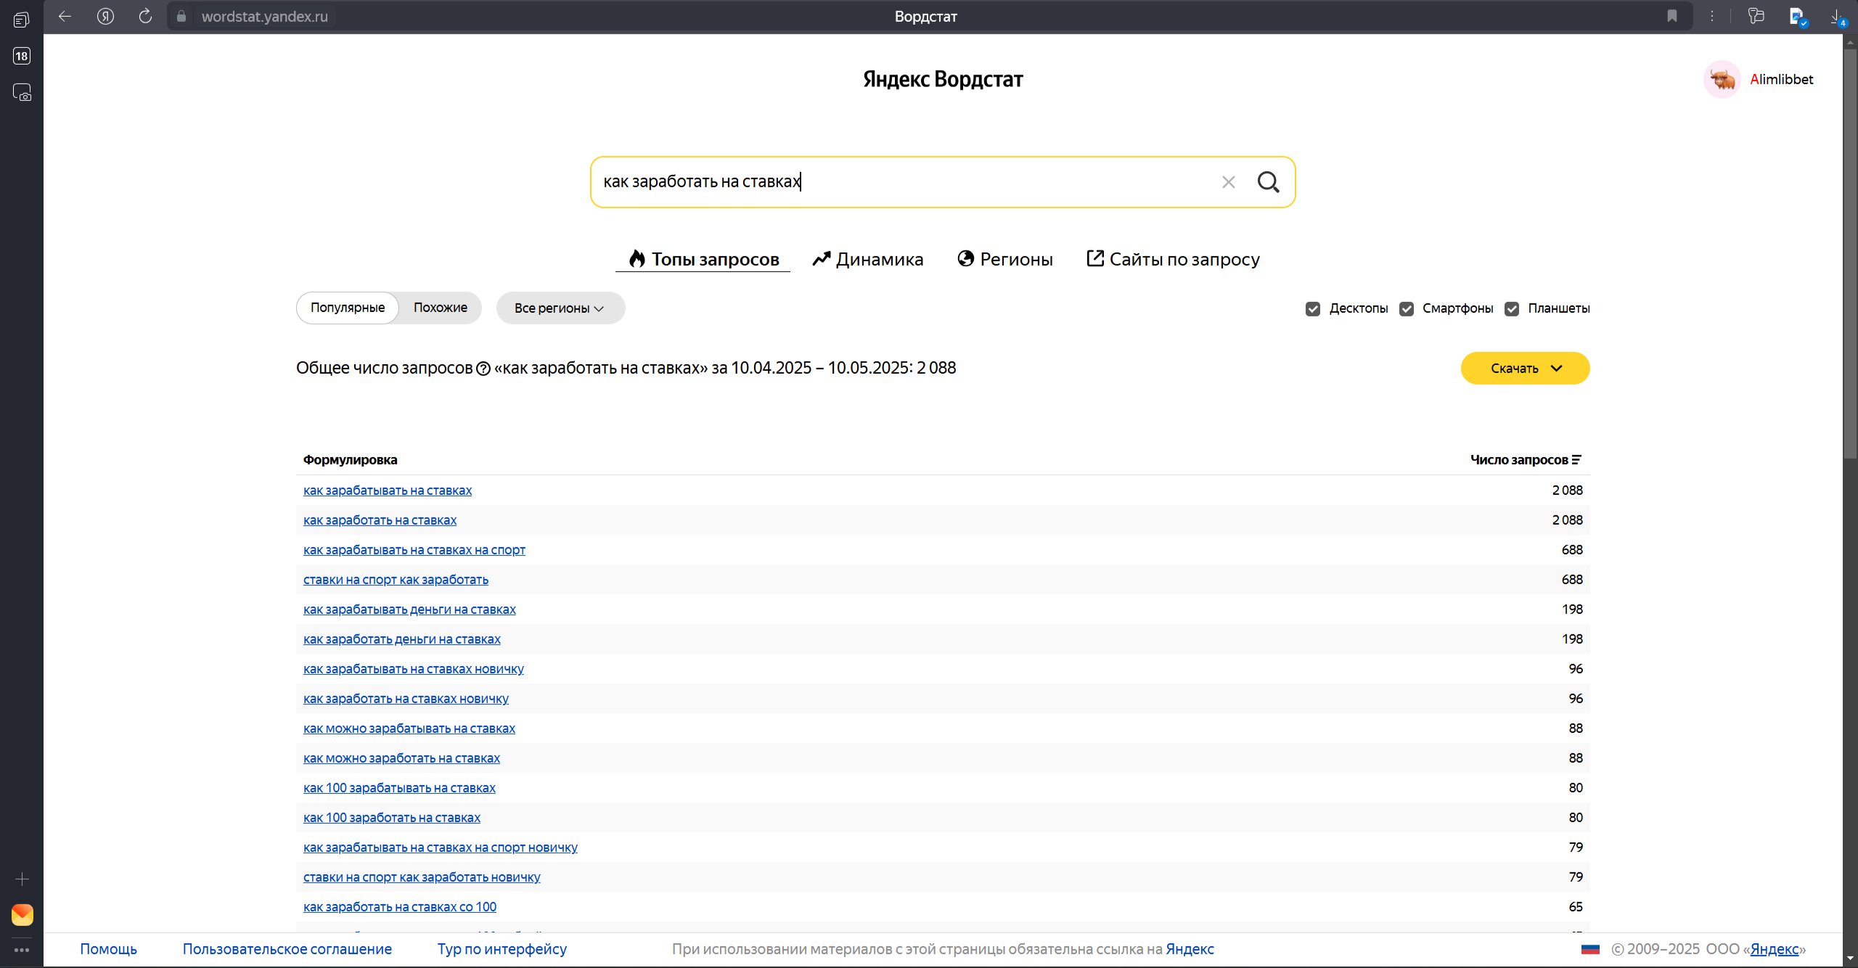Expand the Все регионы dropdown
This screenshot has width=1858, height=968.
tap(560, 308)
